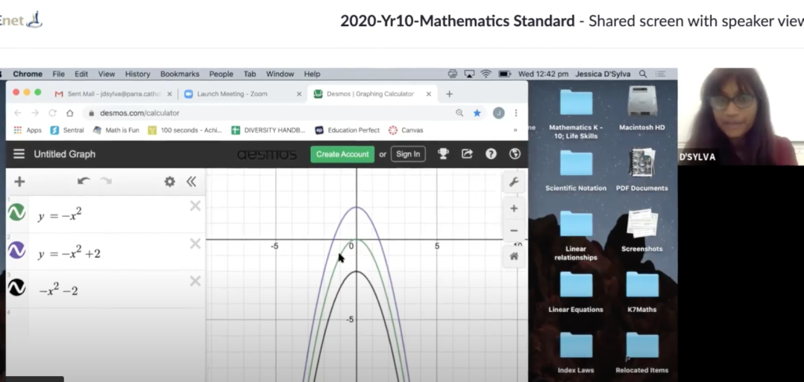Select the Scientific Notation desktop folder
This screenshot has height=382, width=804.
point(576,170)
